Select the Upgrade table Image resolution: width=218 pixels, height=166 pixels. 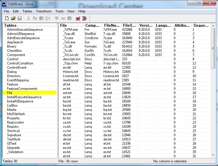(x=13, y=148)
